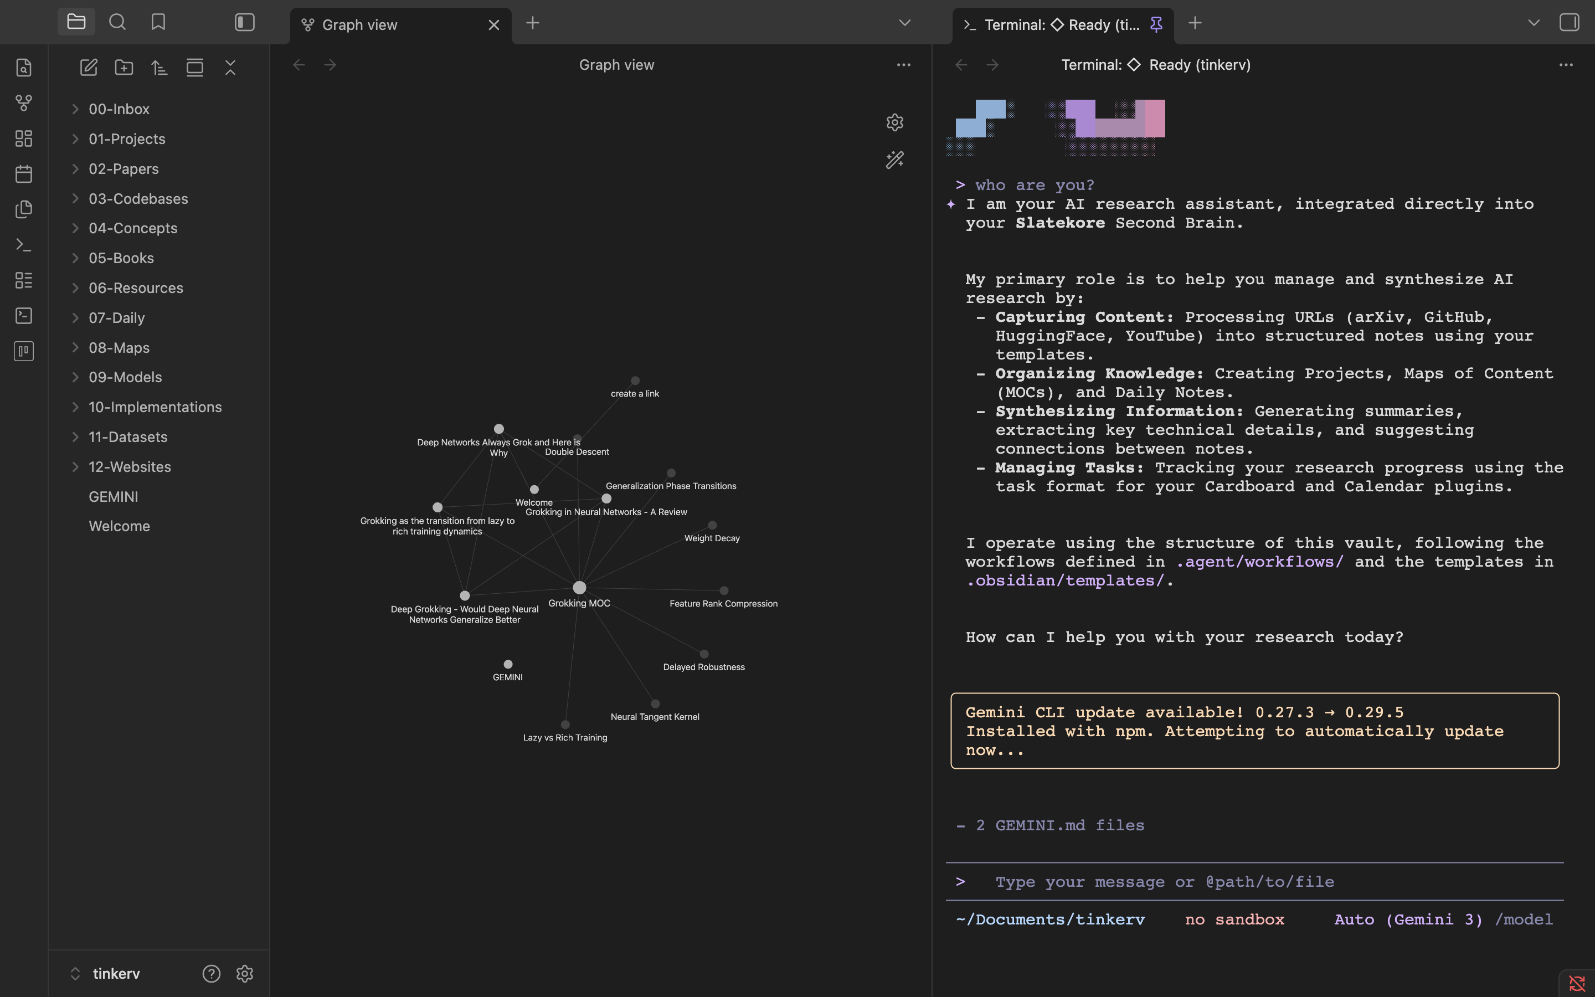Unpin the Terminal tab
This screenshot has width=1595, height=997.
(1156, 24)
